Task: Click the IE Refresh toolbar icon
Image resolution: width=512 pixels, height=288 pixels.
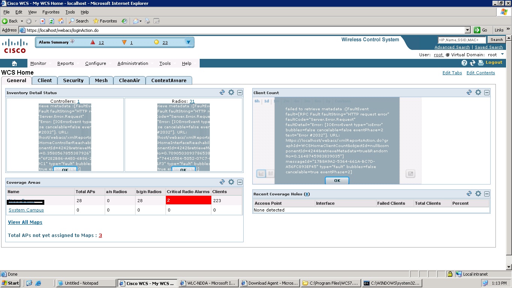Action: [x=52, y=21]
